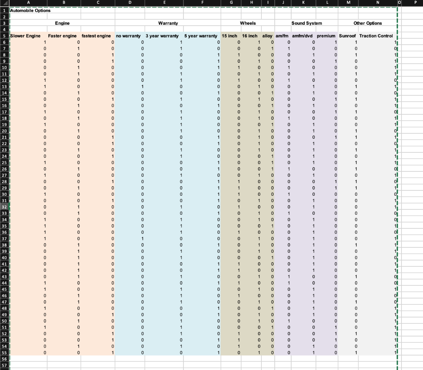This screenshot has width=423, height=370.
Task: Select row 1 header
Action: point(4,10)
